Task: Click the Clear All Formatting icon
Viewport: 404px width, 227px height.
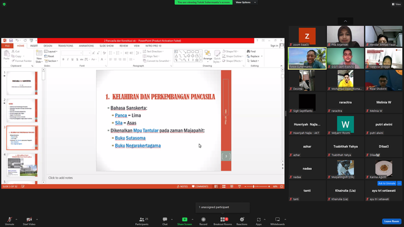Action: pyautogui.click(x=104, y=53)
